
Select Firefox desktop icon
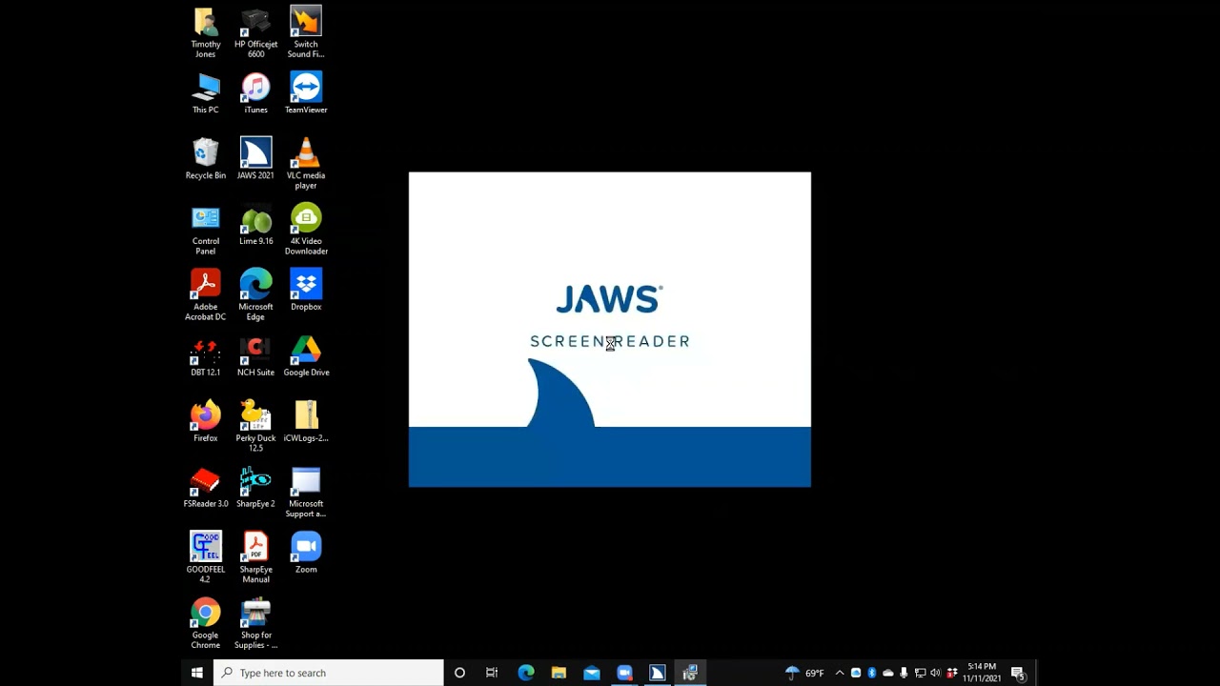[x=205, y=422]
